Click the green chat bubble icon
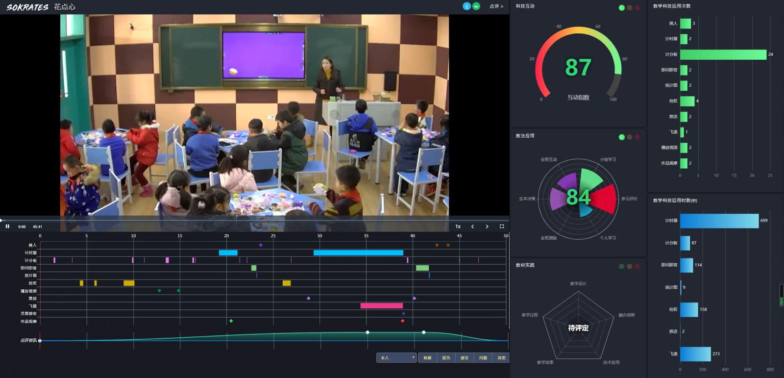Screen dimensions: 784x378 point(476,6)
